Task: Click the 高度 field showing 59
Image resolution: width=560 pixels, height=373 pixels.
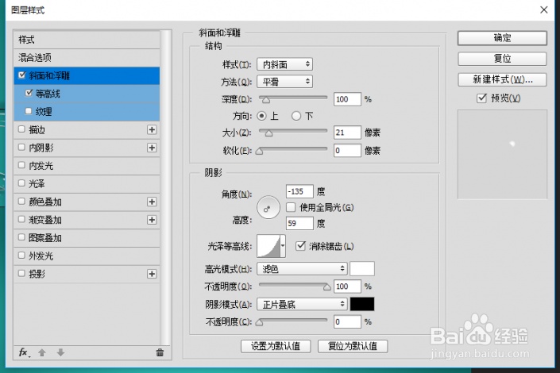Action: pyautogui.click(x=299, y=223)
